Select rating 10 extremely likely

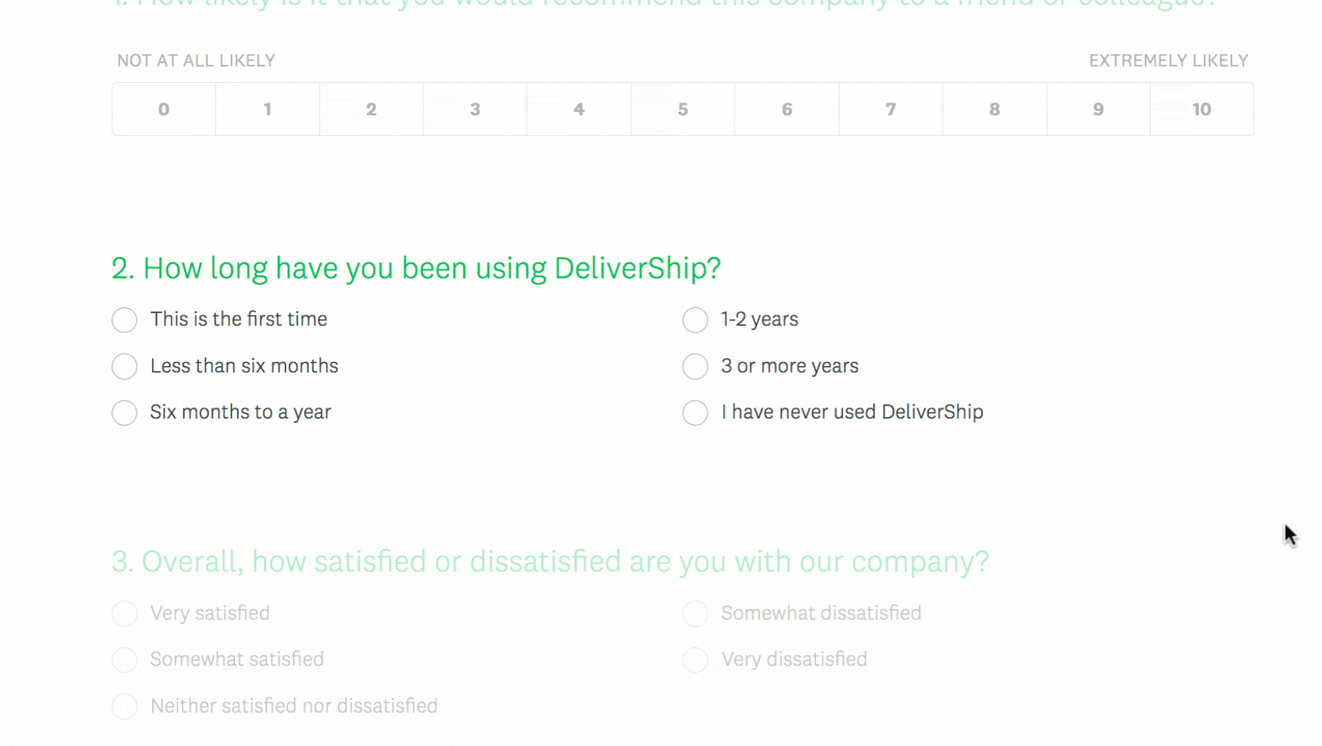point(1202,109)
